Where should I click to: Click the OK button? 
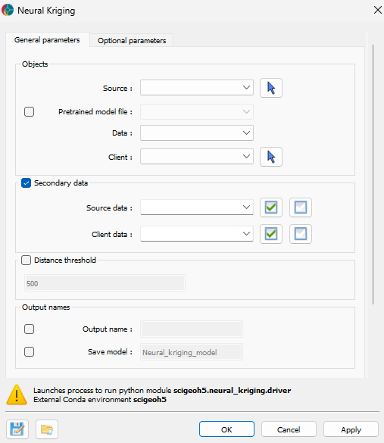[x=226, y=429]
